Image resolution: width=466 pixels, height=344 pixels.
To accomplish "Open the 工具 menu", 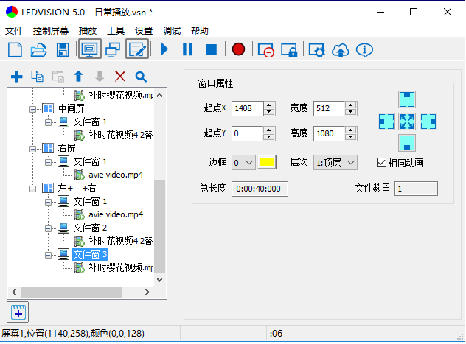I will (116, 30).
